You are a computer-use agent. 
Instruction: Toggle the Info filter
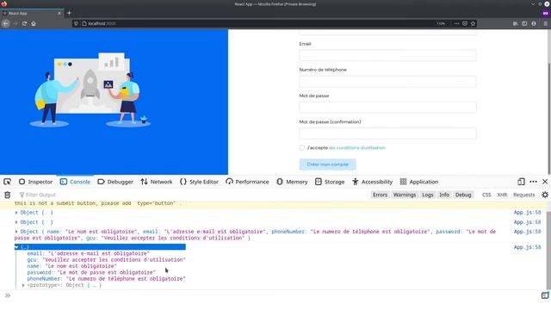coord(444,195)
